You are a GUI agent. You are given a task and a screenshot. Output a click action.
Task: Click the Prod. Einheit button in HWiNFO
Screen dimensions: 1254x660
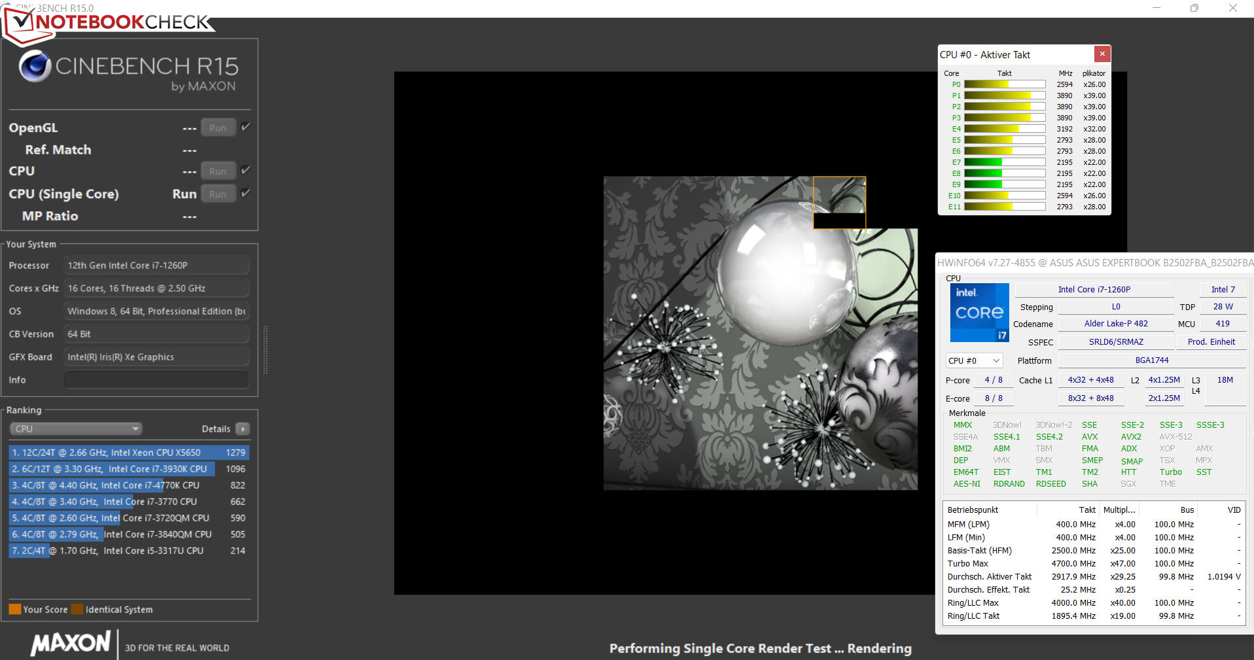(1211, 342)
